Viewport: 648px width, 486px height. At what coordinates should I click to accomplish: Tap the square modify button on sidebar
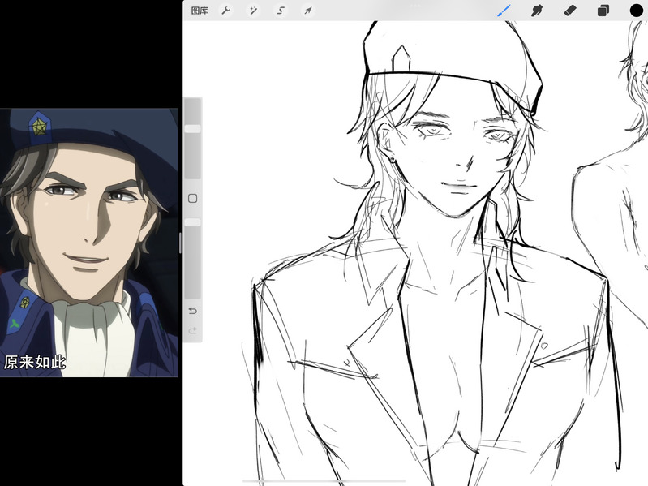coord(192,198)
